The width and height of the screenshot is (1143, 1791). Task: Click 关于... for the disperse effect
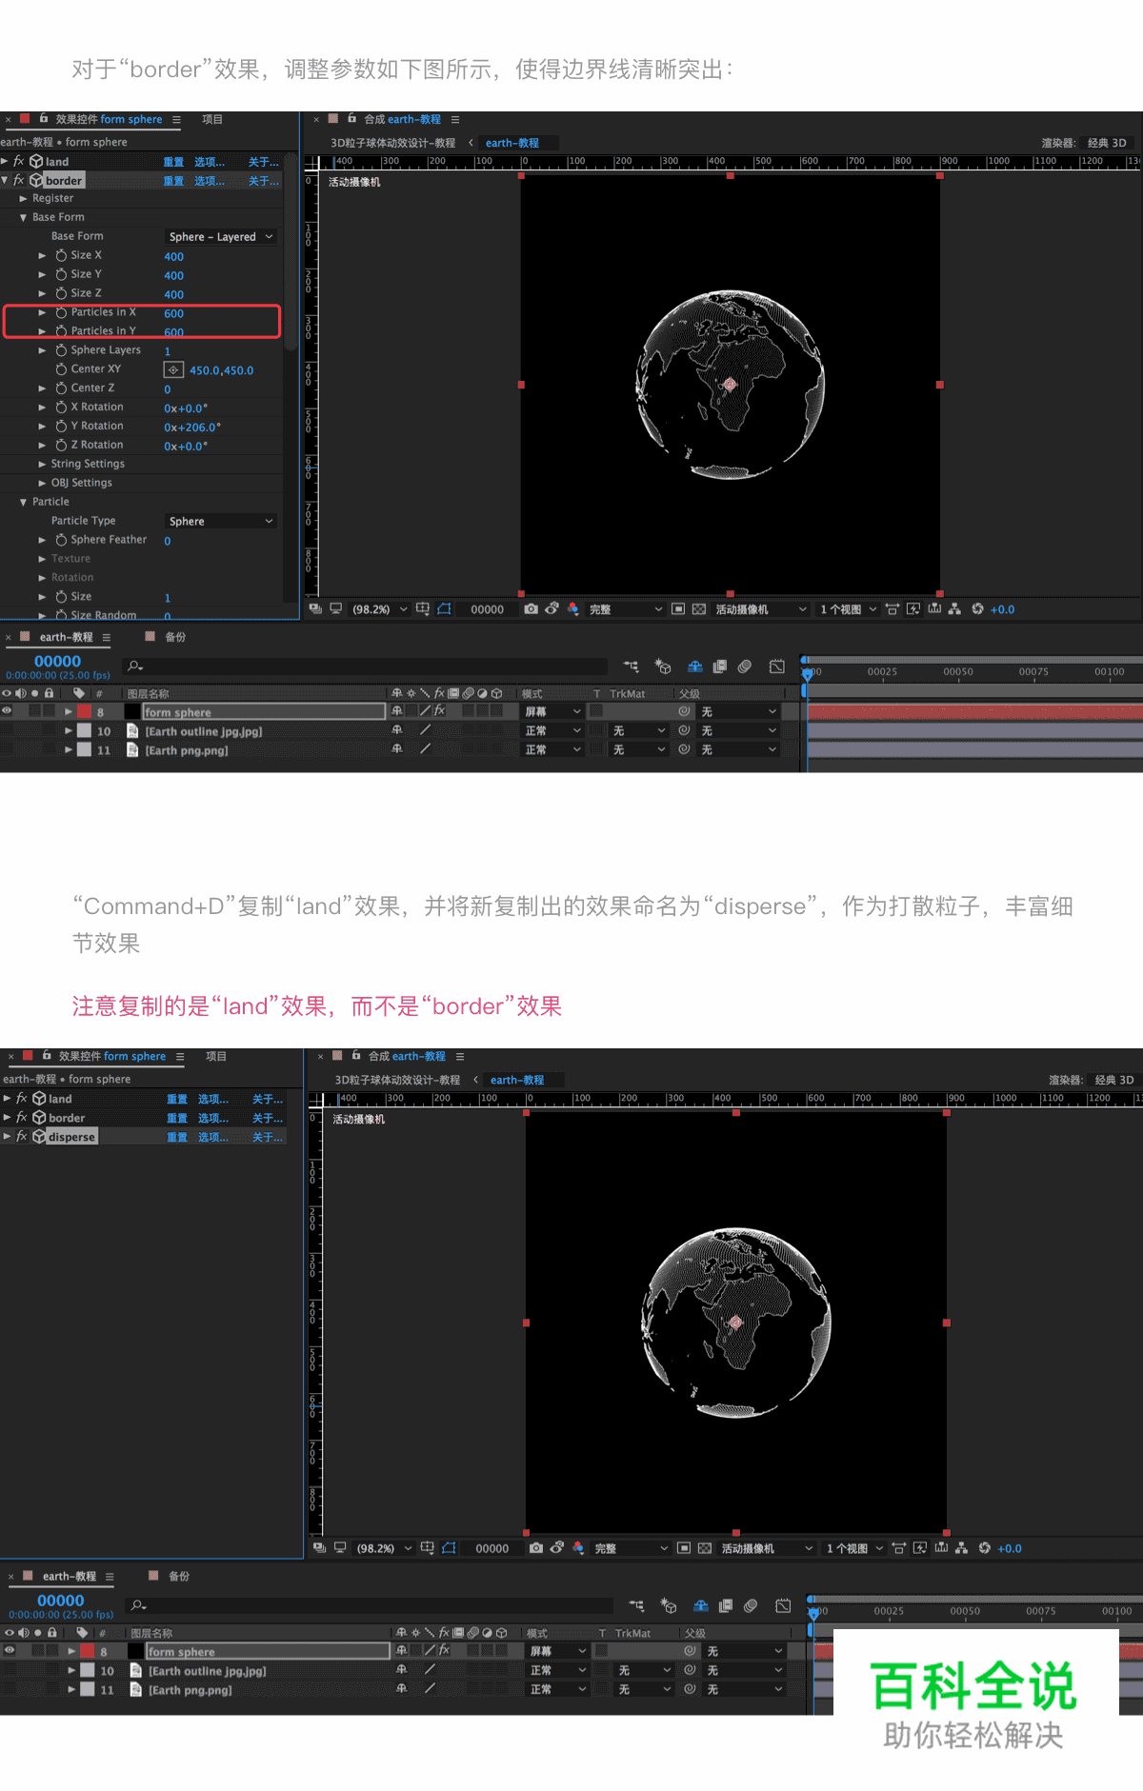(268, 1137)
